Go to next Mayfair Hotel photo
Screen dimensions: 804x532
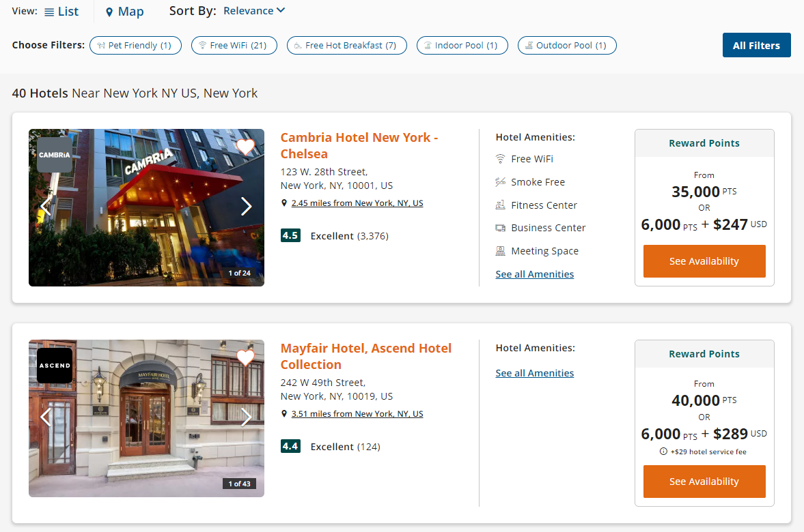tap(246, 417)
